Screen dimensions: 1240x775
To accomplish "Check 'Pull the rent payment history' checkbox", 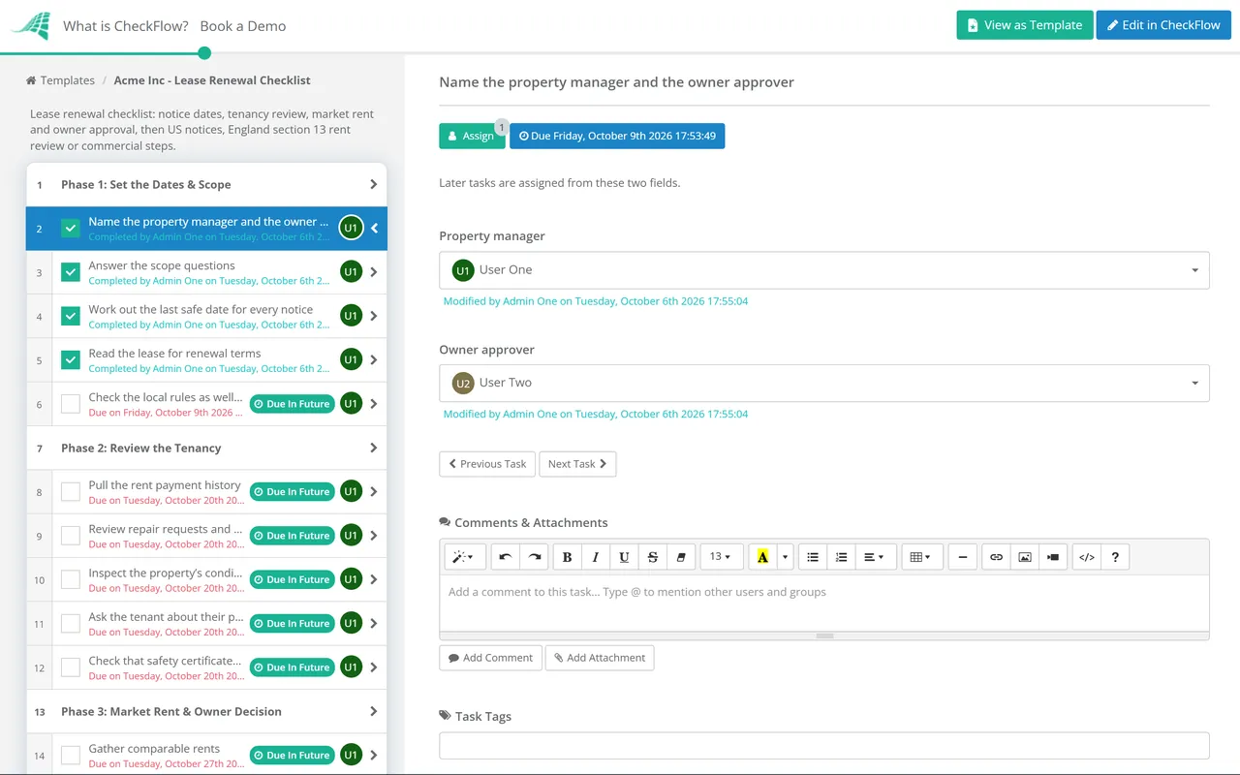I will tap(71, 492).
